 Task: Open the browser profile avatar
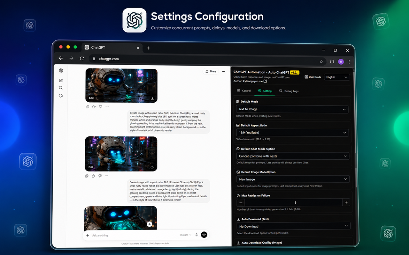tap(341, 62)
